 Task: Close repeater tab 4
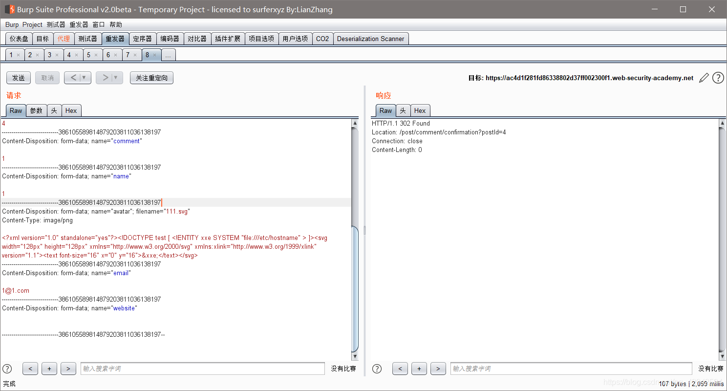76,55
